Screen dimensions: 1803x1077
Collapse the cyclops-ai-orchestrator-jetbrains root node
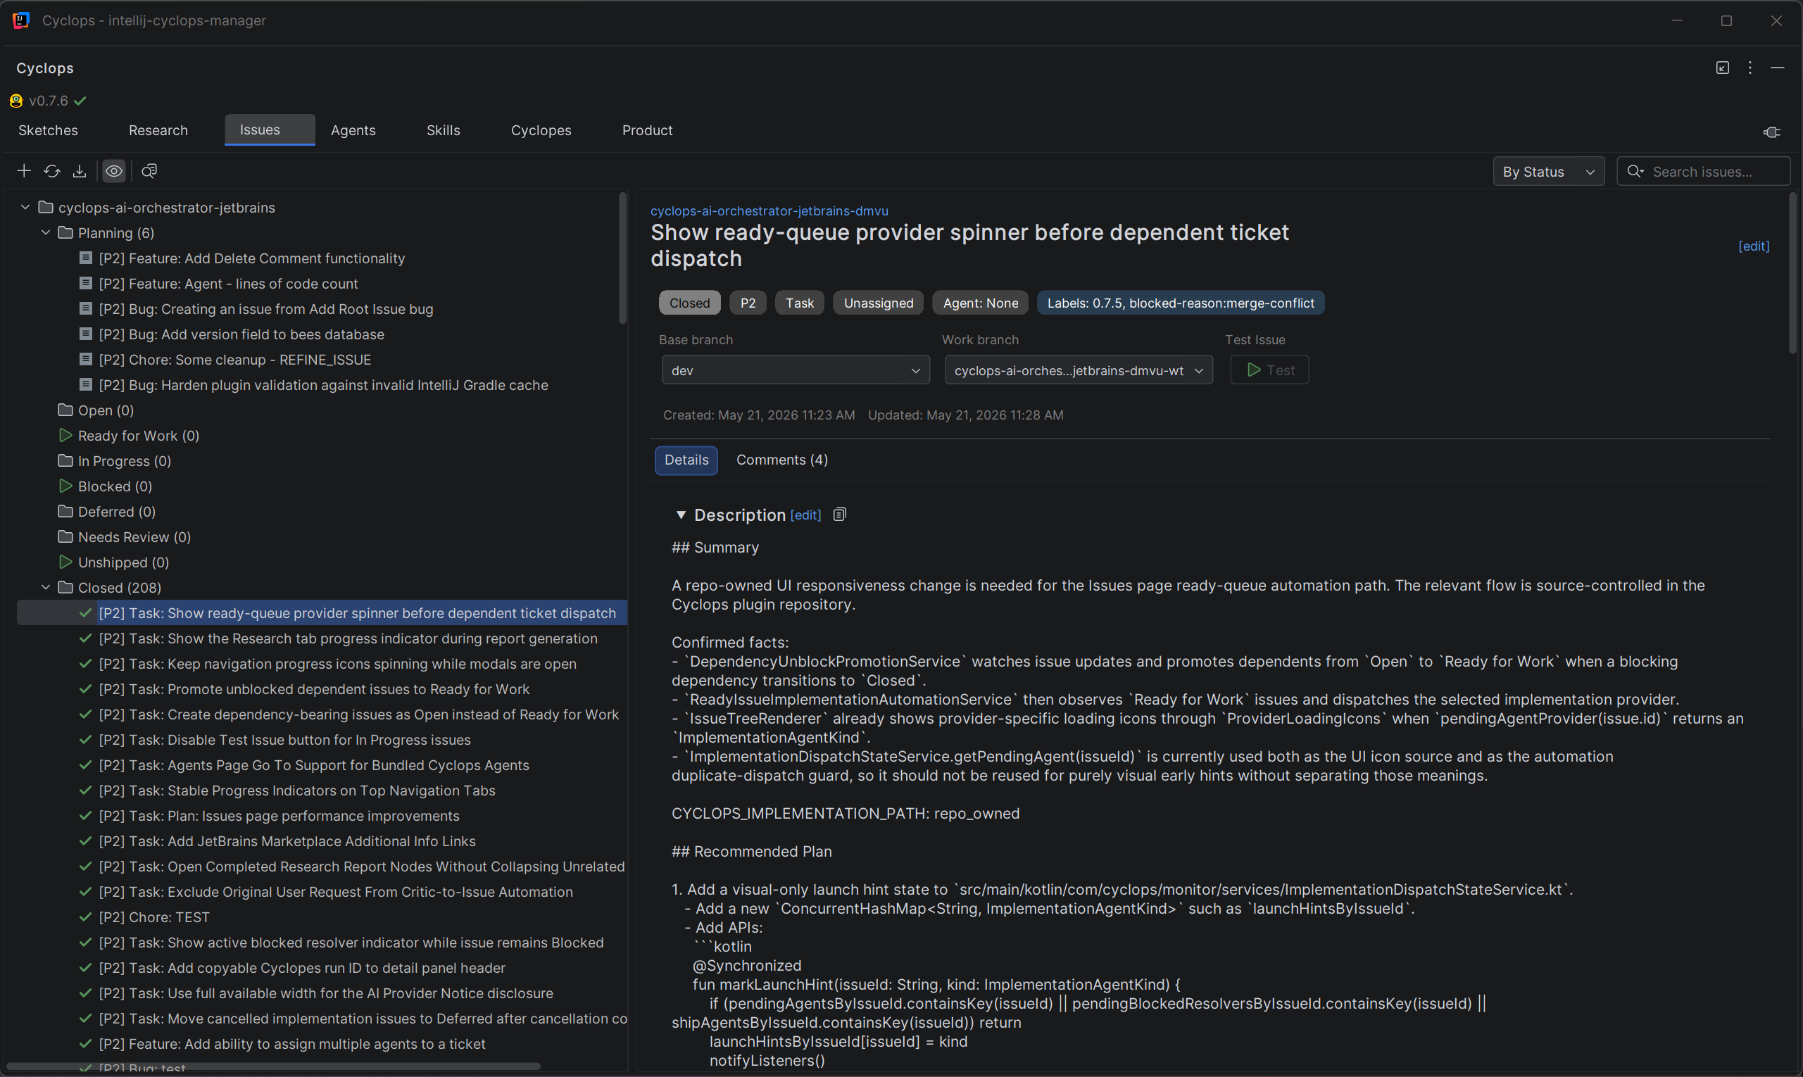[25, 208]
